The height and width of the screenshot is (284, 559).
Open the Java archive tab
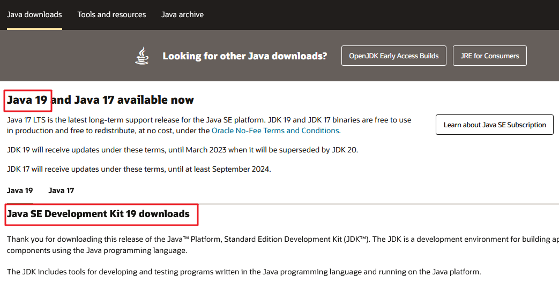[182, 14]
